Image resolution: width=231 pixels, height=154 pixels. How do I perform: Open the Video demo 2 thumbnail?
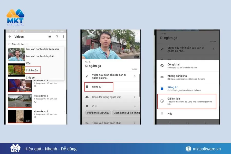20,116
